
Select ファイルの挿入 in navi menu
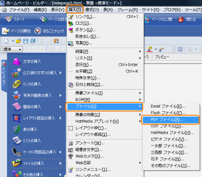[36, 163]
